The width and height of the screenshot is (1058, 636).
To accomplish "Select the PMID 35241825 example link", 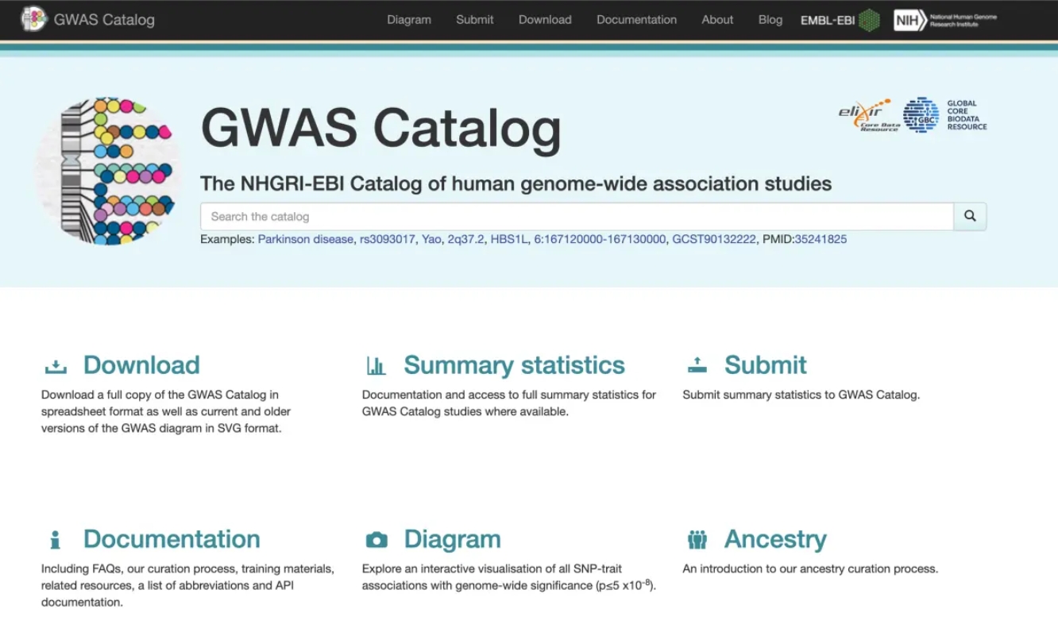I will pyautogui.click(x=821, y=239).
